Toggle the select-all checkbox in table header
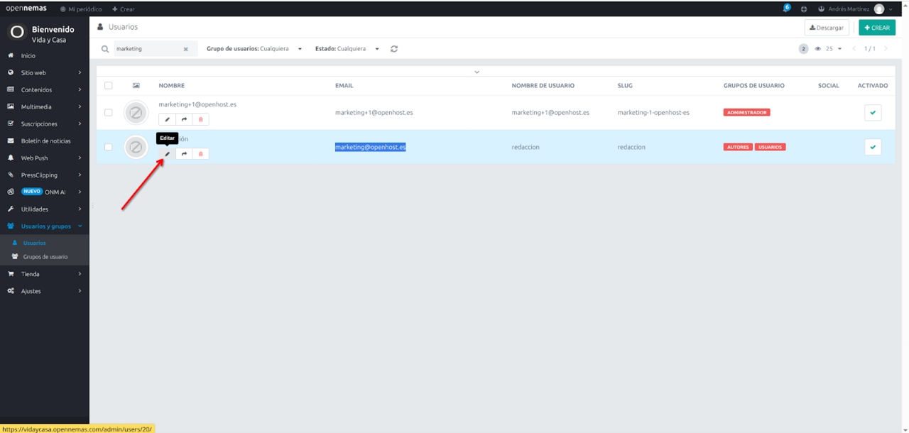Screen dimensions: 909x433 (x=109, y=85)
